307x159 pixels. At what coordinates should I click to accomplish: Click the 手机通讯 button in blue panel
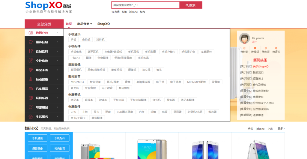(x=37, y=138)
